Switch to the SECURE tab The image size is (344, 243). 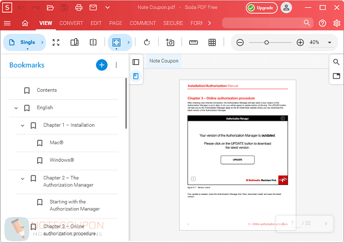173,23
